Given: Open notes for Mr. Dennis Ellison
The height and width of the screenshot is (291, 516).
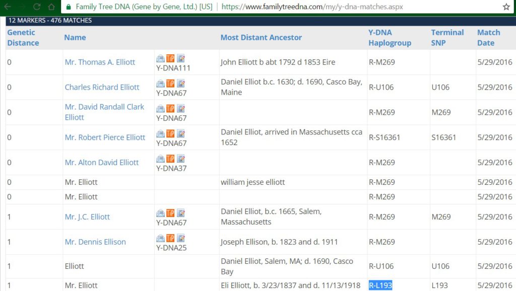Looking at the screenshot, I should pyautogui.click(x=181, y=238).
